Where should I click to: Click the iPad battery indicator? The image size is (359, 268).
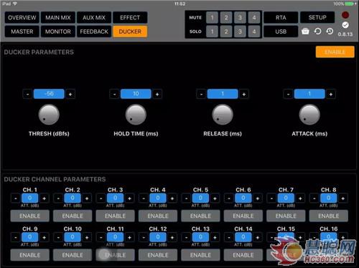click(x=350, y=4)
